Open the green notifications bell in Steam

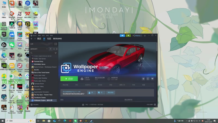(128, 36)
